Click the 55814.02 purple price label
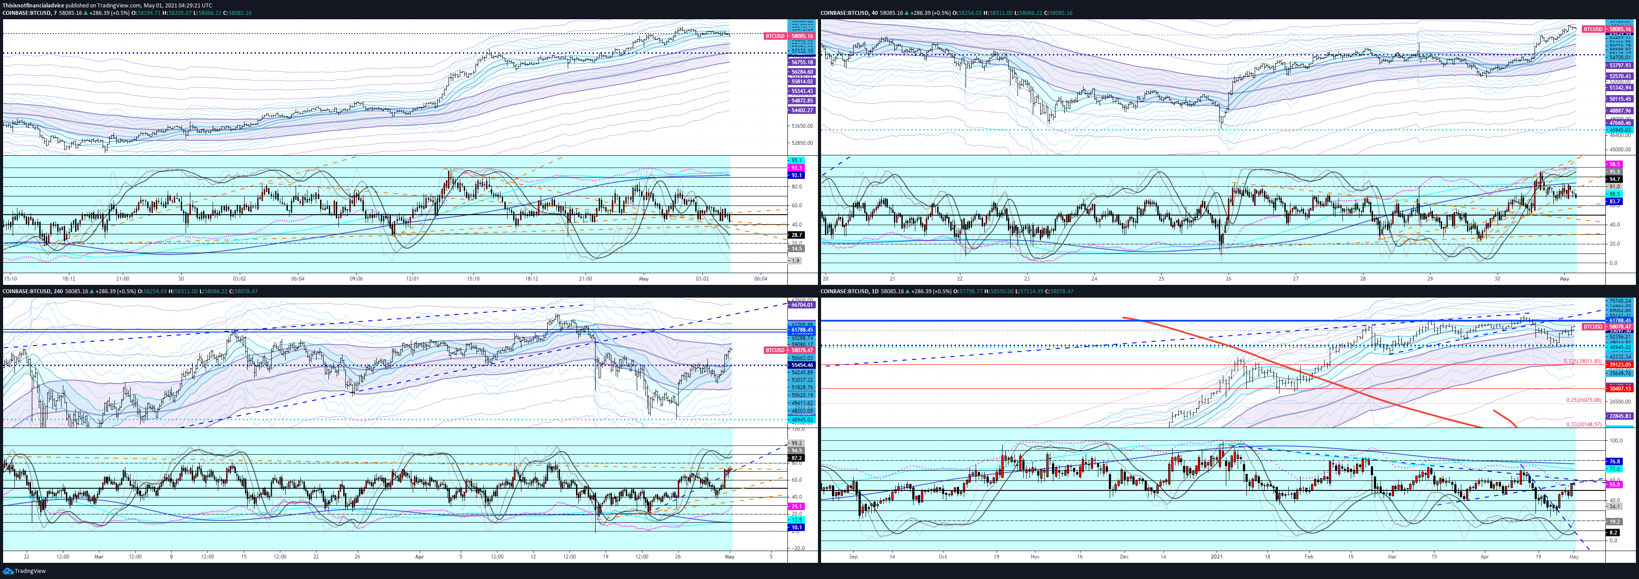The height and width of the screenshot is (579, 1639). [x=802, y=81]
